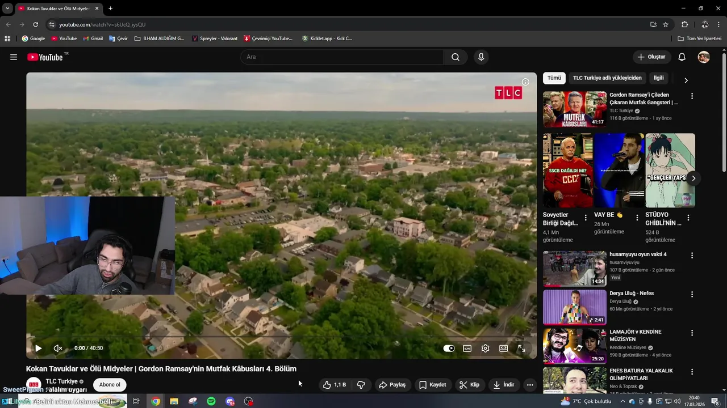
Task: Select the İlgili filter chip
Action: pyautogui.click(x=658, y=78)
